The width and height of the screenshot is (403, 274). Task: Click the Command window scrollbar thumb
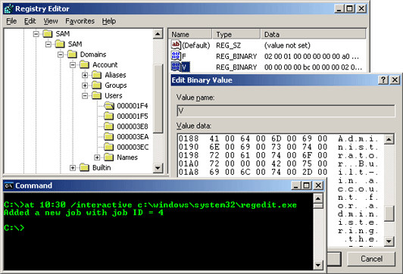[x=318, y=206]
